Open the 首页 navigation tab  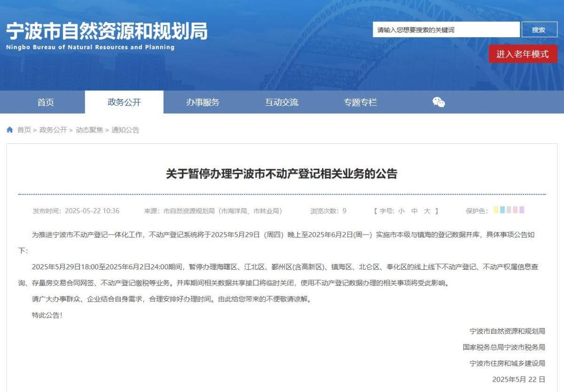tap(46, 102)
